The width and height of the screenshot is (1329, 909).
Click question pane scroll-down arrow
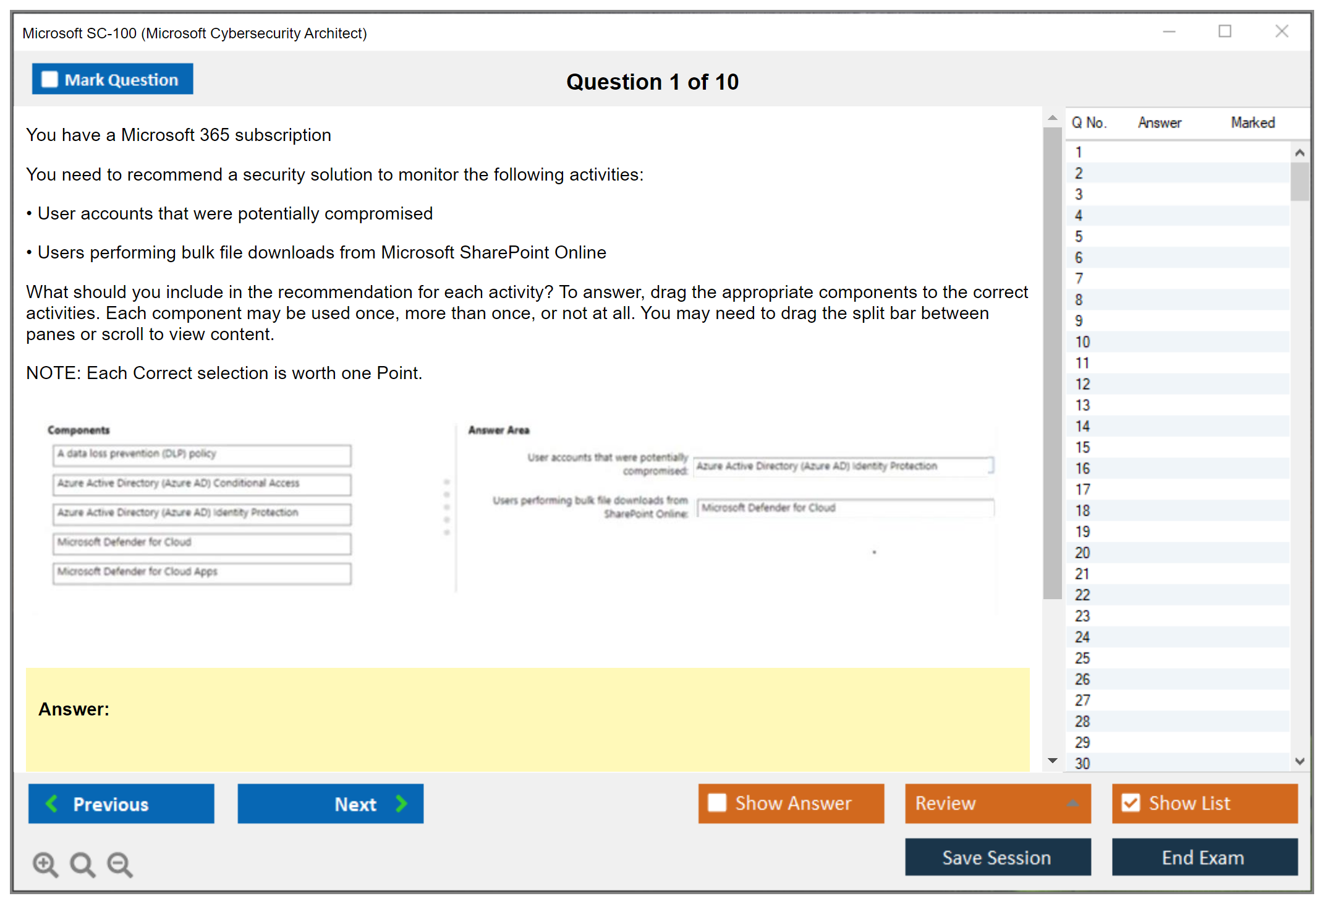pyautogui.click(x=1052, y=761)
